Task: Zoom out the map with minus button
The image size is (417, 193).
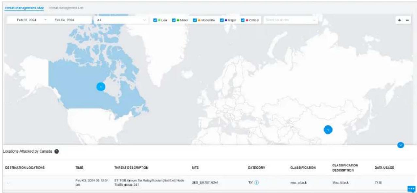Action: pyautogui.click(x=407, y=20)
